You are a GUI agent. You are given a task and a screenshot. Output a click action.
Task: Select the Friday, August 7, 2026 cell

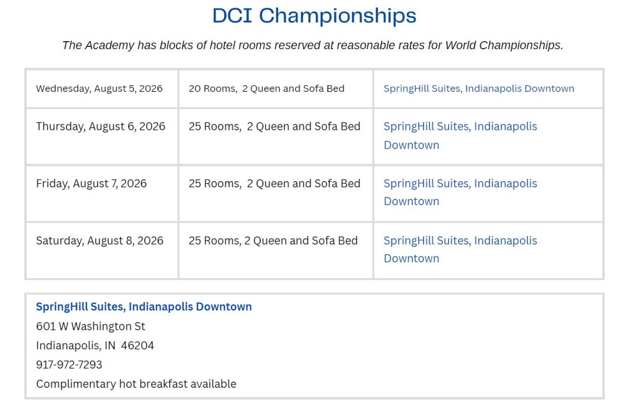point(91,183)
